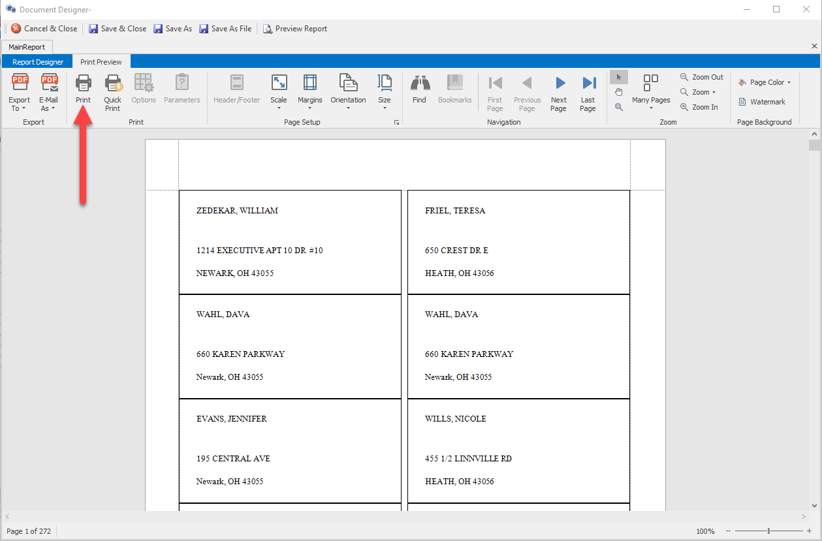The height and width of the screenshot is (541, 822).
Task: Go to Previous Page
Action: pyautogui.click(x=527, y=92)
